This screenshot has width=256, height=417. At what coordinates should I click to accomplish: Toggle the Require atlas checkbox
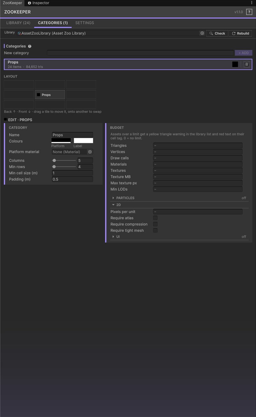point(155,218)
